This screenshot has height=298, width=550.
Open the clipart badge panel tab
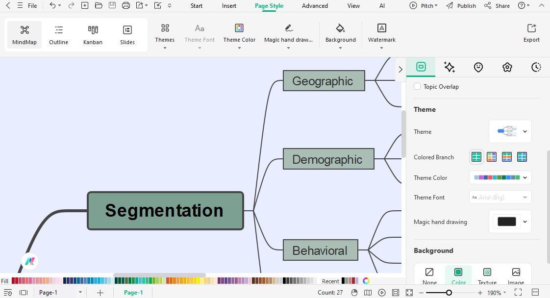(x=507, y=67)
